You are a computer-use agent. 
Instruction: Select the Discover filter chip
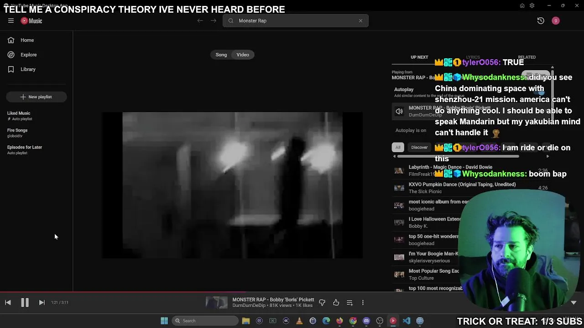click(419, 147)
